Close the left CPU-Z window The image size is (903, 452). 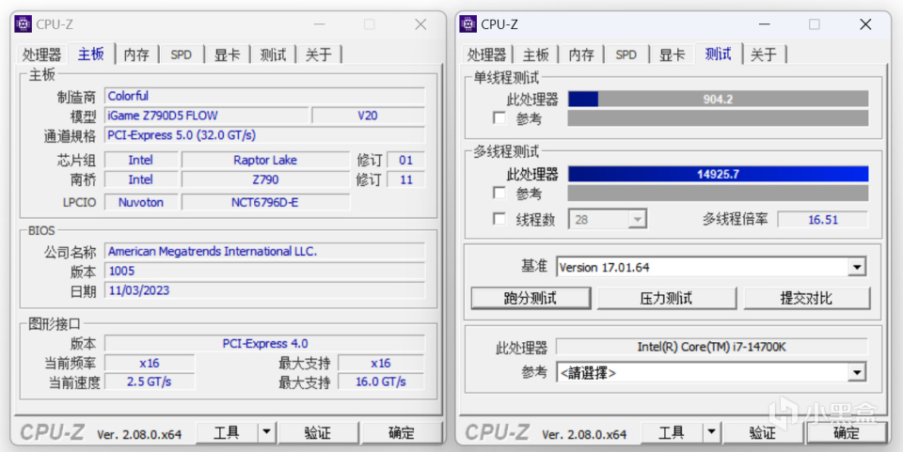pyautogui.click(x=421, y=24)
